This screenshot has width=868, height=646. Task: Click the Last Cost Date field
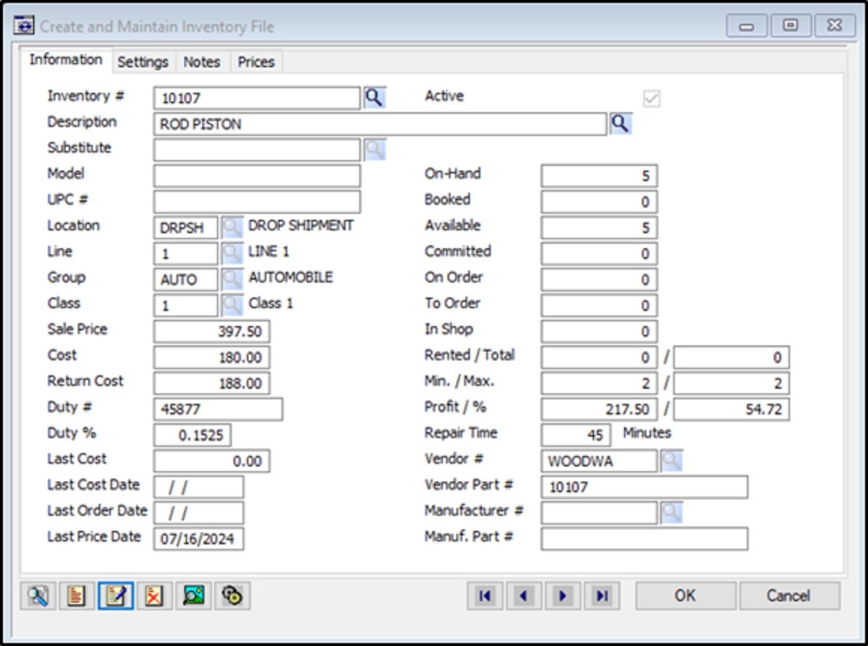click(199, 487)
